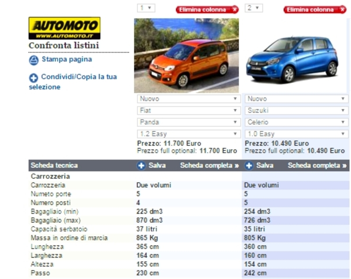Click Condividi/Copia la tua selezione link
The width and height of the screenshot is (351, 279).
(x=73, y=82)
